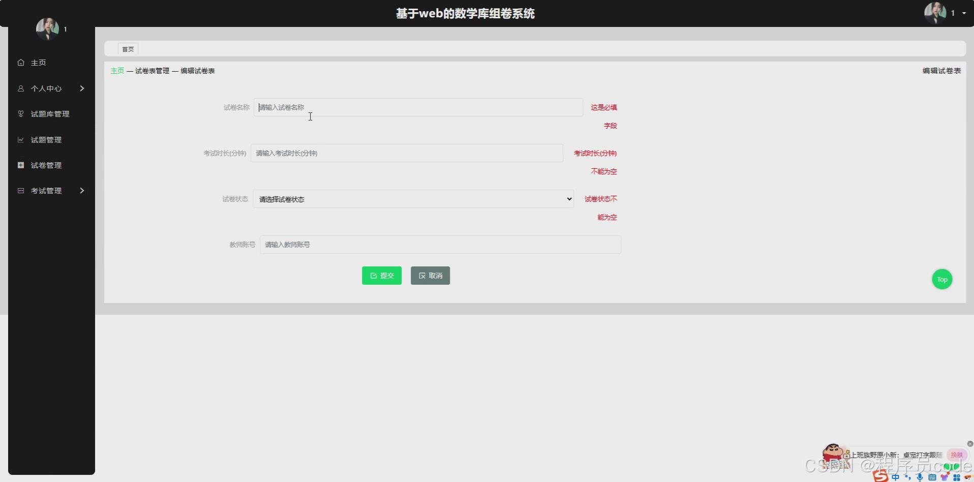Open 考试管理 menu item
This screenshot has width=974, height=482.
(x=46, y=191)
